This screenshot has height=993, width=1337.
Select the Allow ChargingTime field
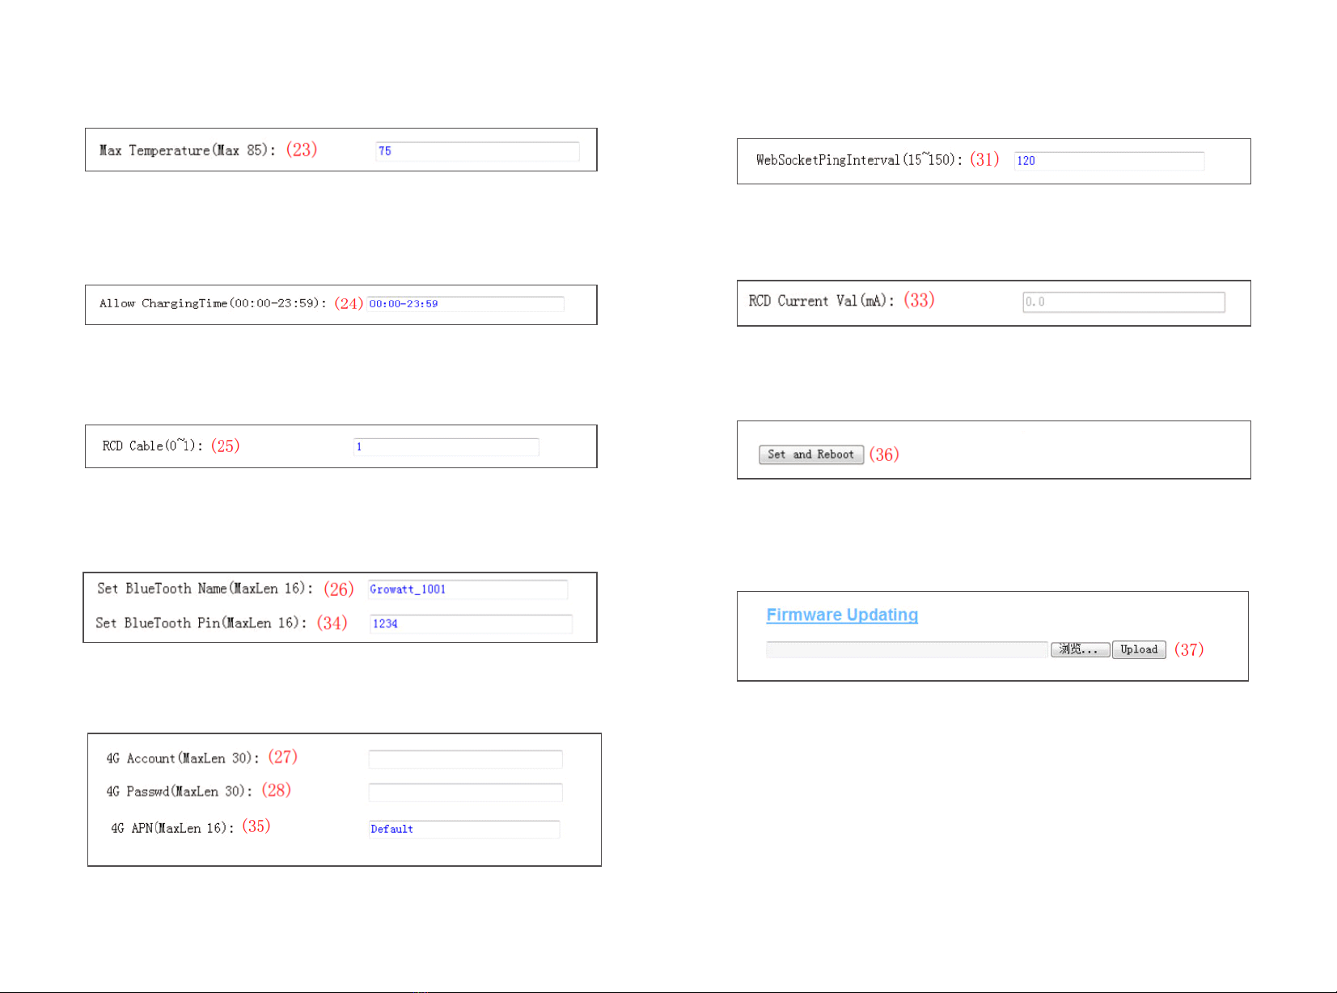point(465,304)
